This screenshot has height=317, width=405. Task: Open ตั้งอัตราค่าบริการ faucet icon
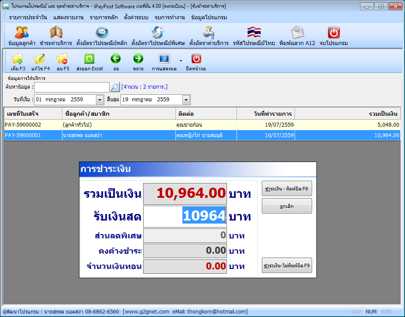[209, 33]
